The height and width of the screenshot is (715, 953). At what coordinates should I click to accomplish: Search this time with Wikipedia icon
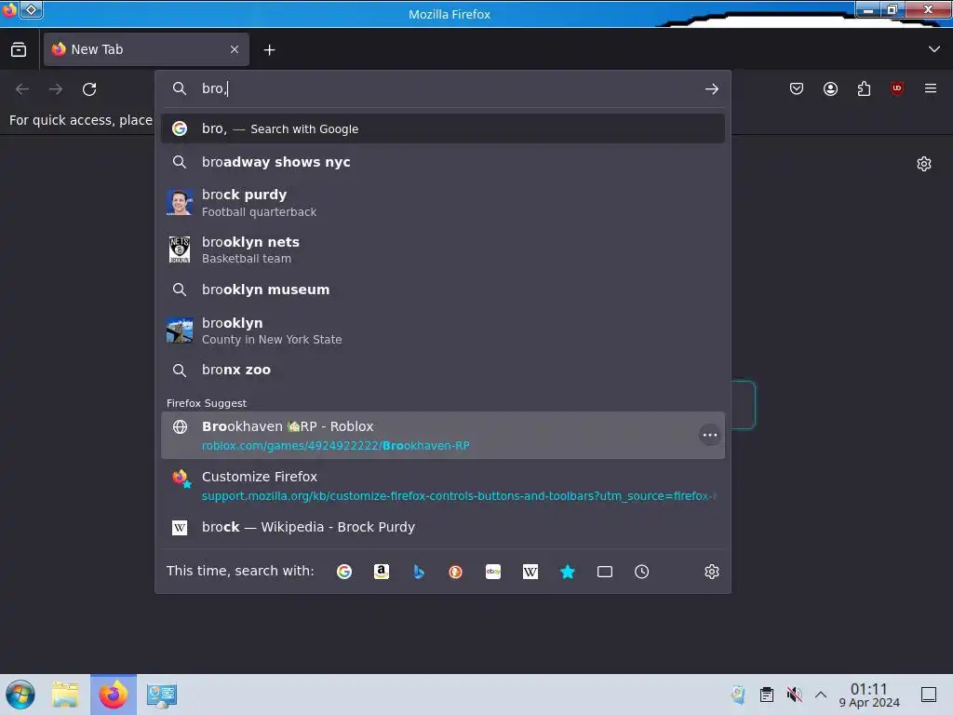530,572
